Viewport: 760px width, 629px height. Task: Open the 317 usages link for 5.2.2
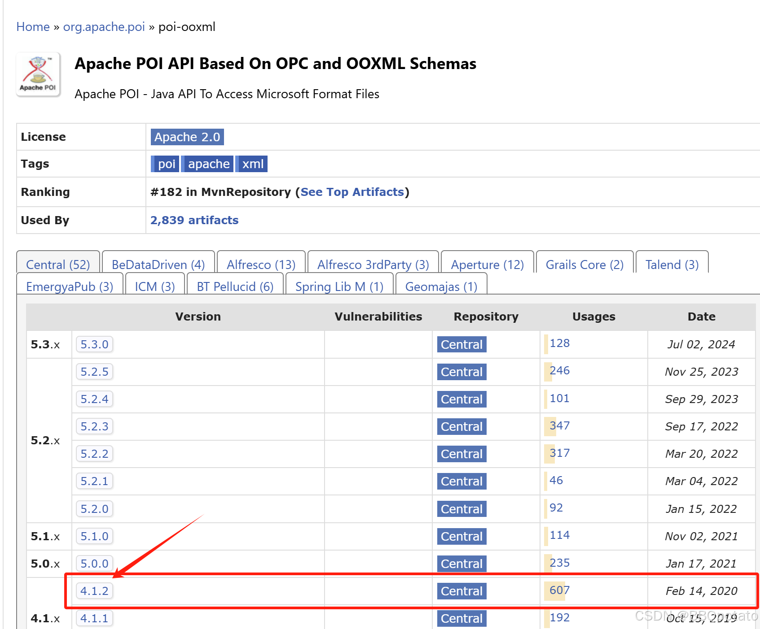click(x=559, y=453)
